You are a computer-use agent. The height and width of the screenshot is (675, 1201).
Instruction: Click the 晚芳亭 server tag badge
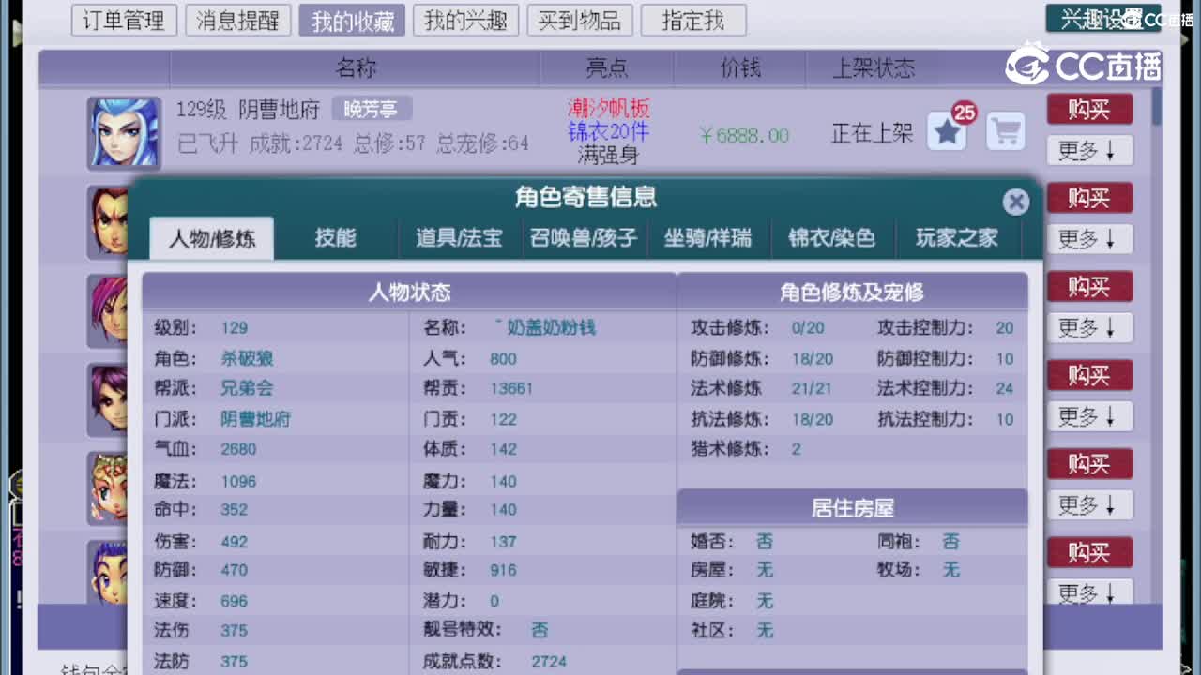coord(372,108)
